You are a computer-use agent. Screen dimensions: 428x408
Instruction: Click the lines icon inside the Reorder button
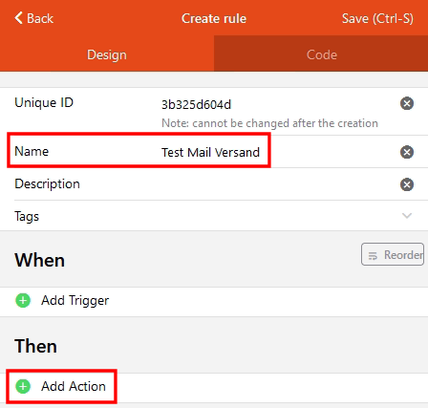click(x=373, y=255)
